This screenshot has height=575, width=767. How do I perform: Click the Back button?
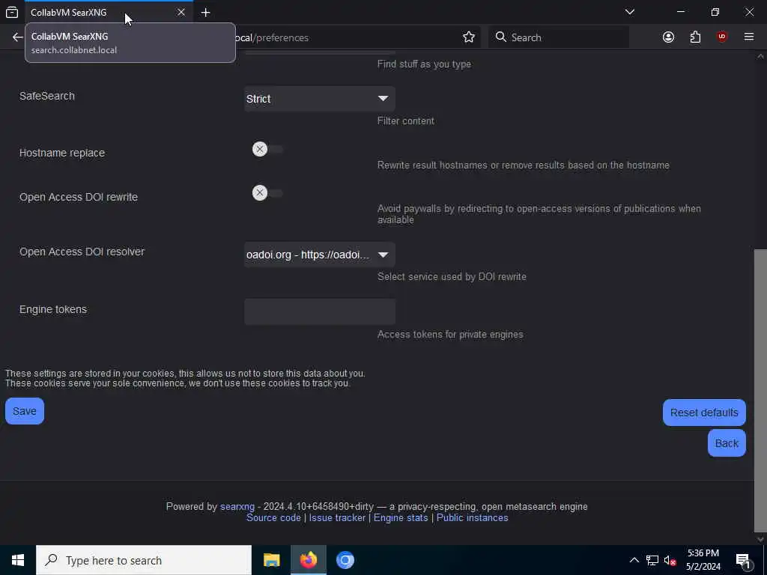[727, 443]
